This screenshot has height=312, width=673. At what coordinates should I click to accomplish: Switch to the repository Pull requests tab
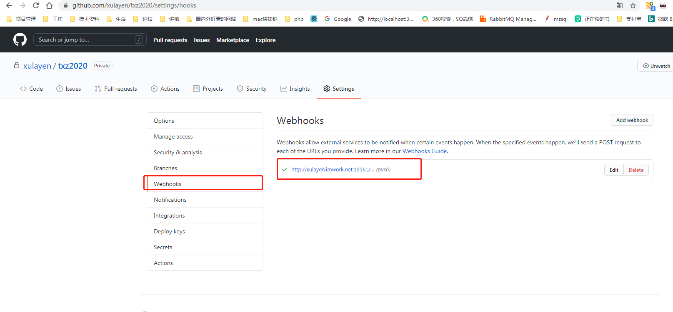[116, 89]
